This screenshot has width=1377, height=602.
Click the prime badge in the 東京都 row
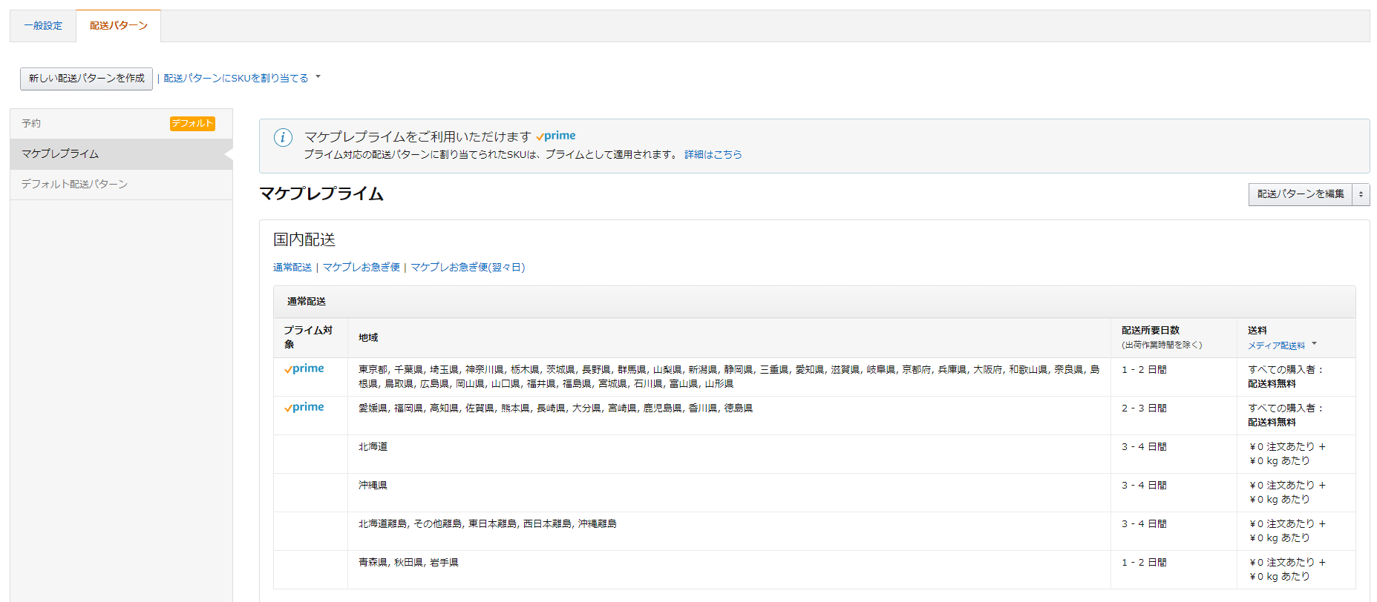[x=304, y=369]
